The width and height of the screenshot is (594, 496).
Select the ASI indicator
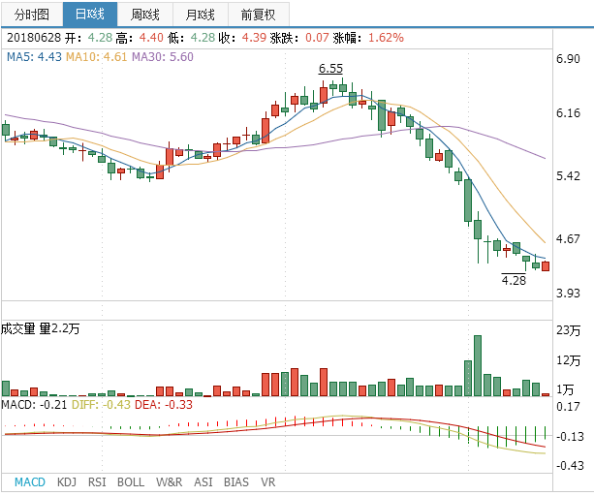(x=203, y=481)
